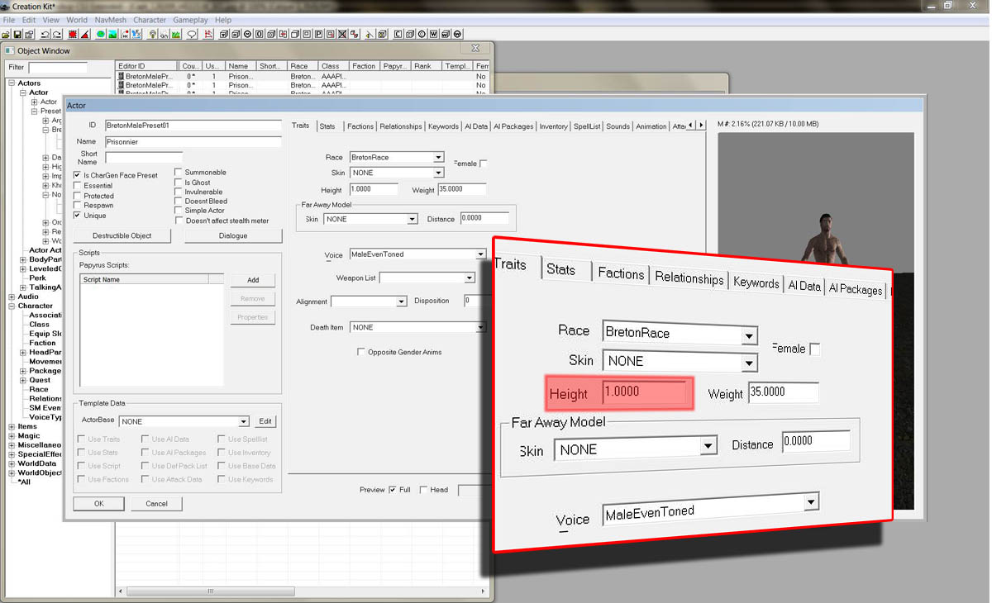992x603 pixels.
Task: Click the landscape editing toolbar icon
Action: click(112, 35)
